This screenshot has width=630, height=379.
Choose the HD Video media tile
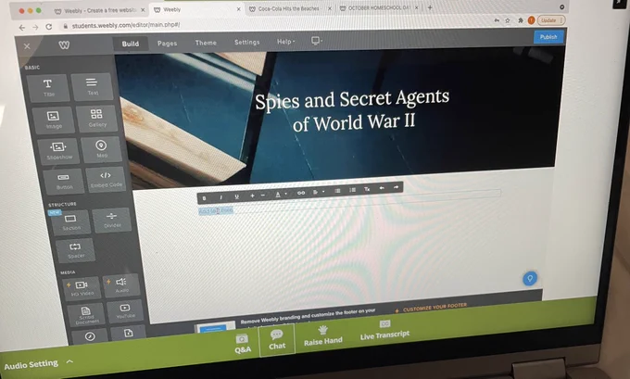coord(82,288)
